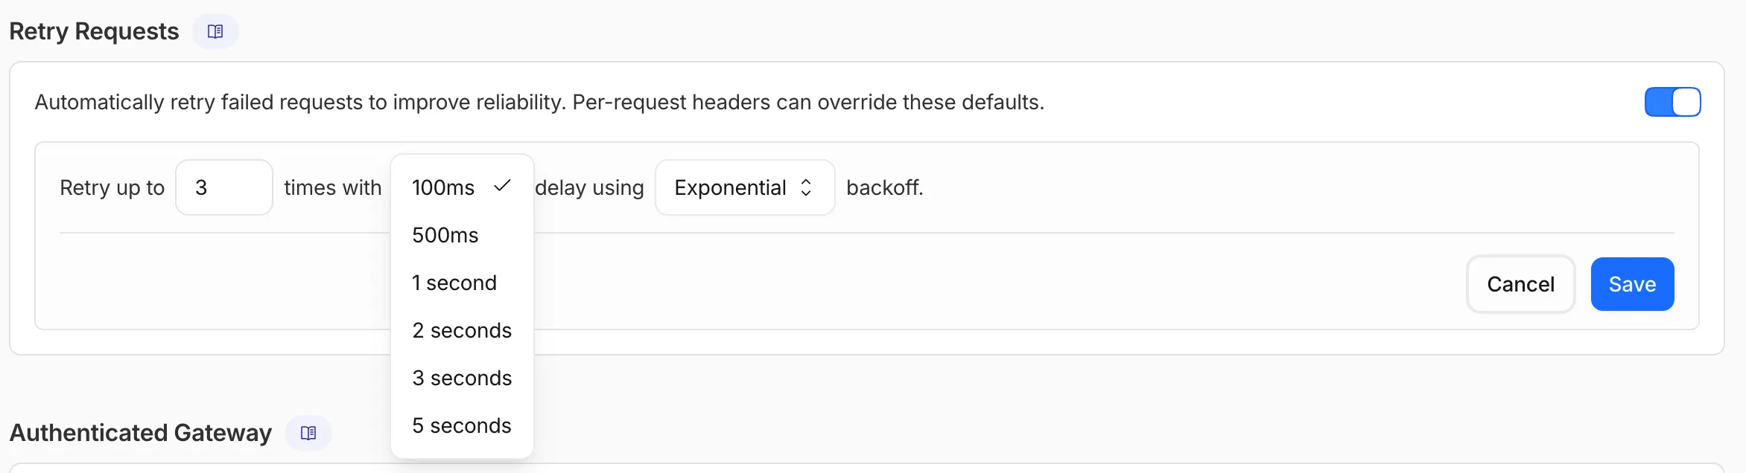The image size is (1746, 473).
Task: Pick 3 seconds as the delay
Action: pos(462,378)
